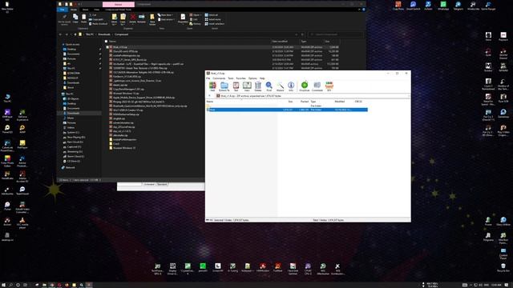Open WinRAR Options menu

pos(252,78)
